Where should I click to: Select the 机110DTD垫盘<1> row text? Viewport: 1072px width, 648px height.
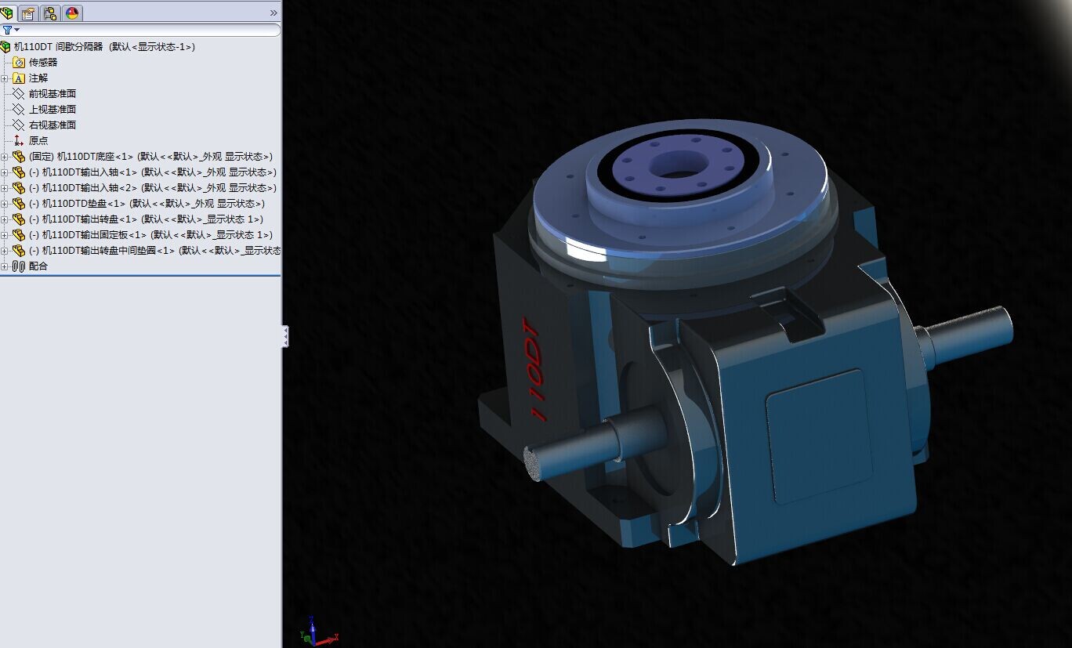tap(147, 204)
